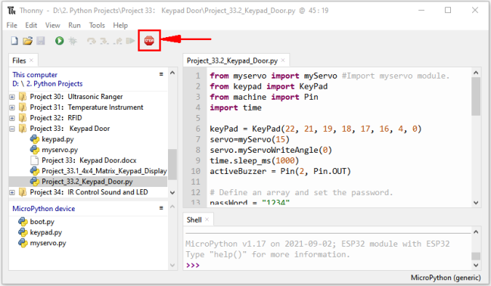The image size is (491, 286).
Task: Click scroll up arrow of Shell pane
Action: click(476, 232)
